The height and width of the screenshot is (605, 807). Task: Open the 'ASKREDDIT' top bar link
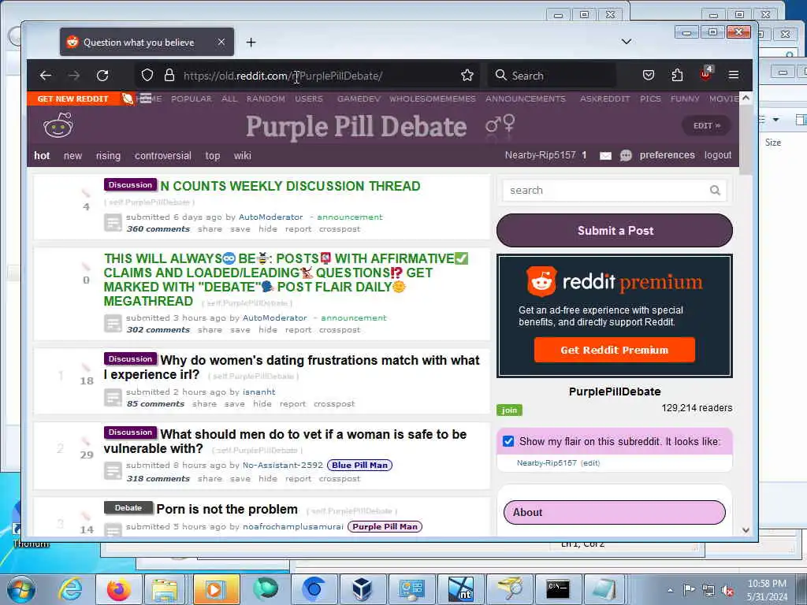[x=604, y=98]
